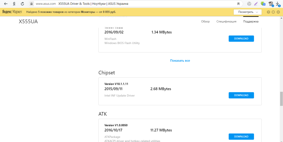Switch to the Обзор tab
283x142 pixels.
205,21
